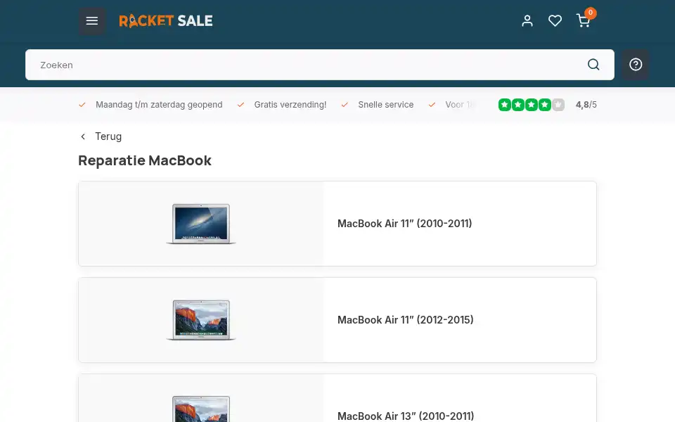
Task: Open the help question mark icon
Action: tap(636, 65)
